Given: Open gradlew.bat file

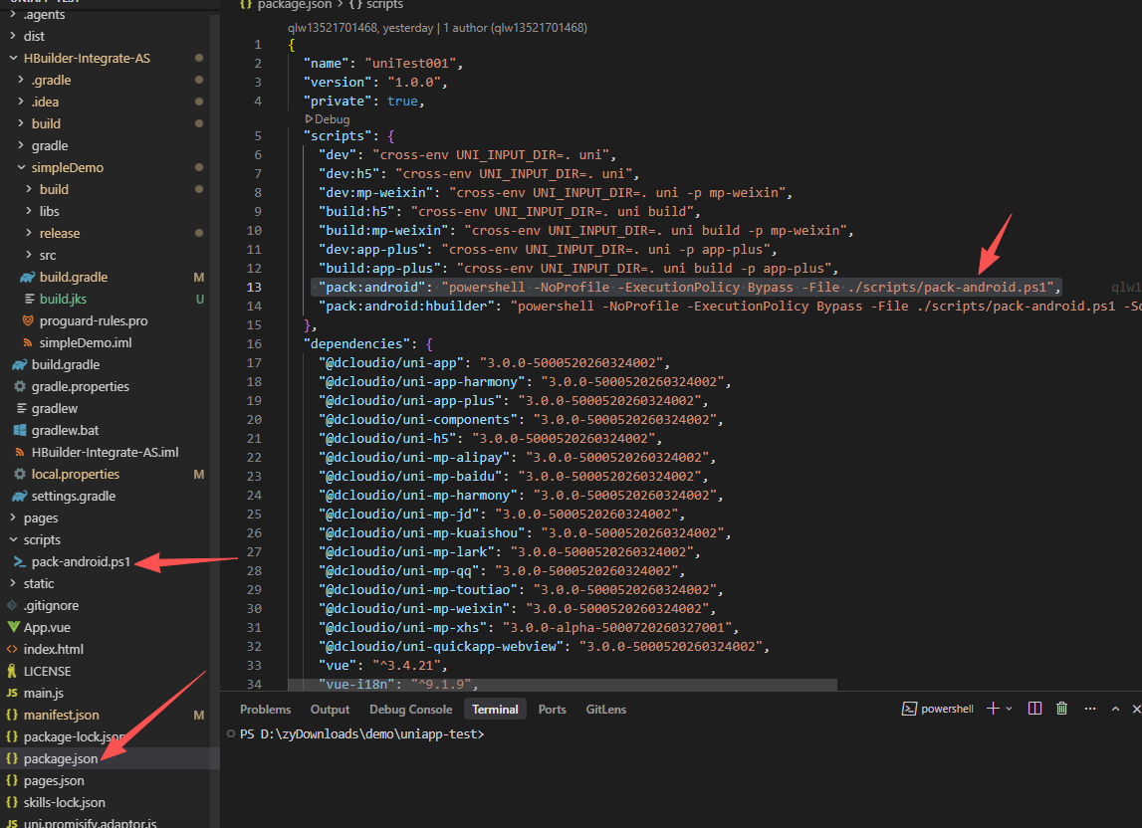Looking at the screenshot, I should click(110, 430).
